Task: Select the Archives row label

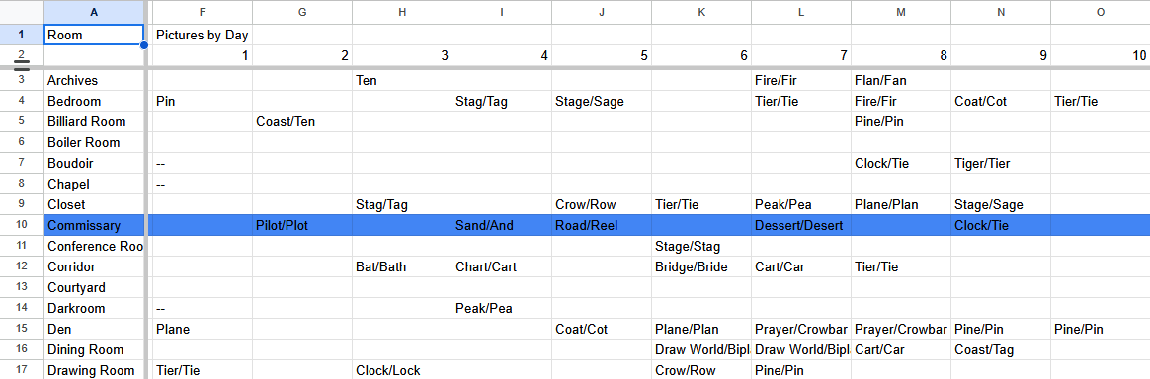Action: click(94, 81)
